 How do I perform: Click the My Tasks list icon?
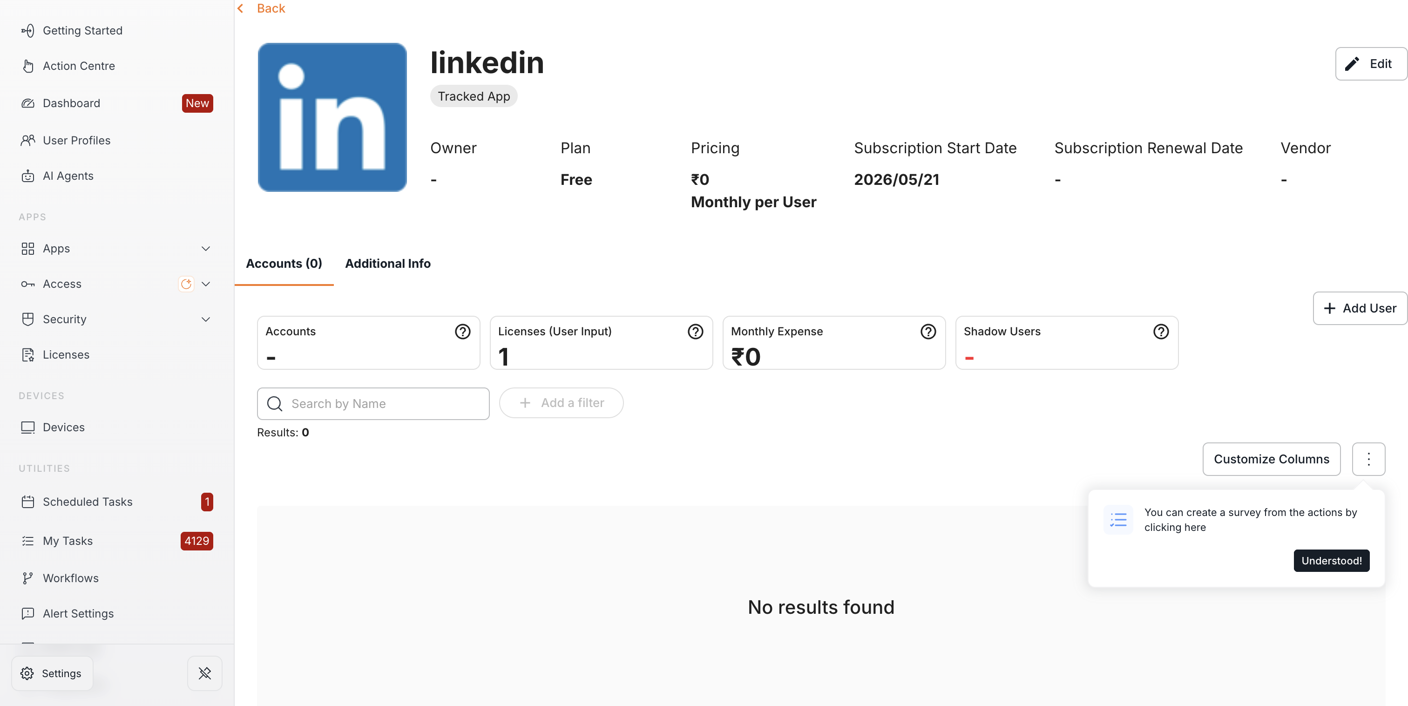coord(28,542)
